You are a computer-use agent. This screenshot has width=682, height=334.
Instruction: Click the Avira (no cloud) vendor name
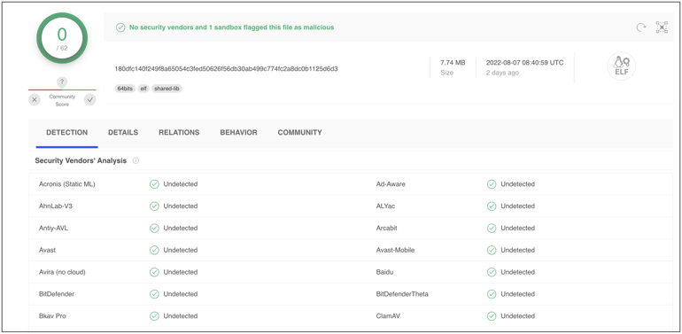[x=62, y=272]
